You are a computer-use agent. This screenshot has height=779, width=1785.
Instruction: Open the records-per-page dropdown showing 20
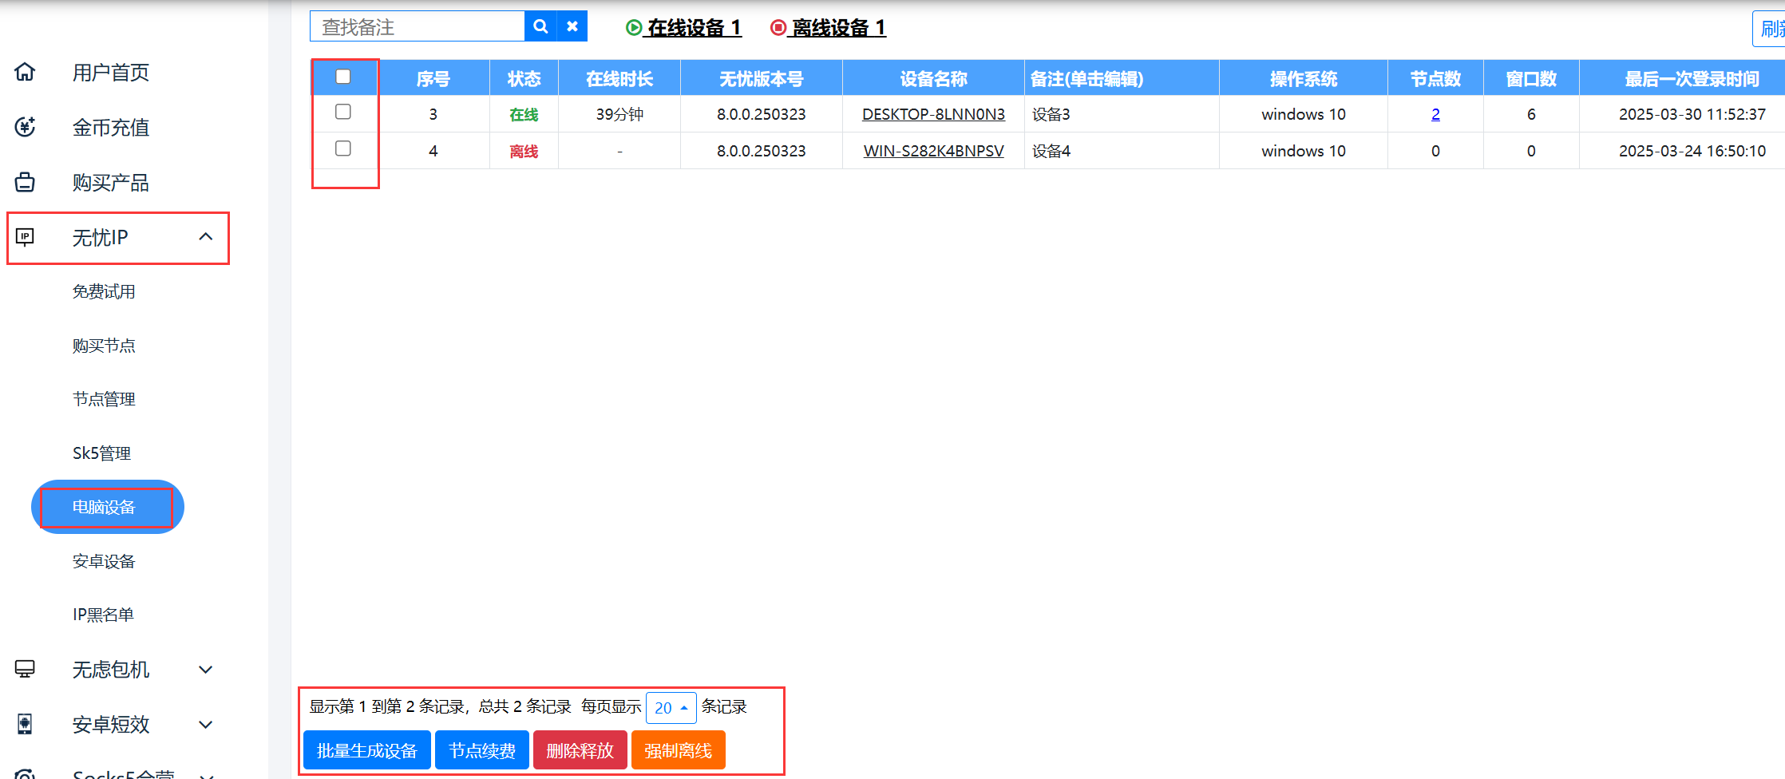[x=671, y=707]
